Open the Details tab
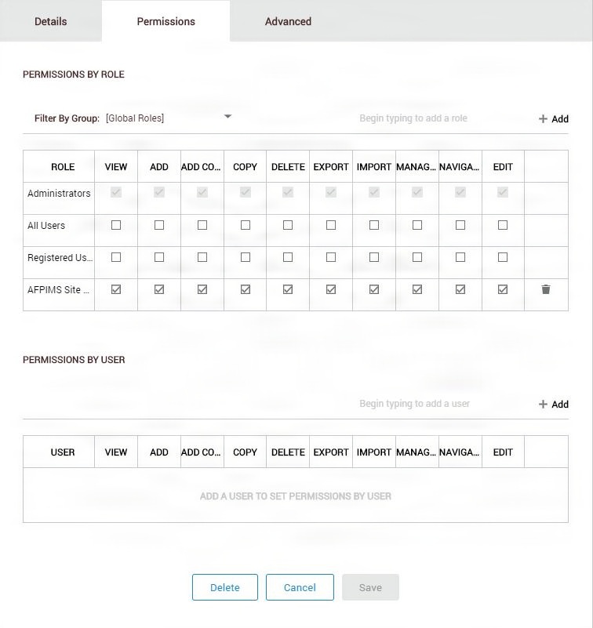Screen dimensions: 593x628 (x=51, y=21)
